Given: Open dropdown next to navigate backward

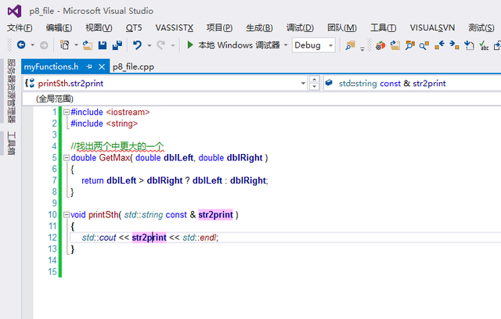Looking at the screenshot, I should [x=32, y=45].
